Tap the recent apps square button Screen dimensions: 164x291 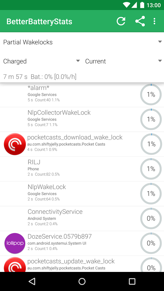tap(132, 282)
